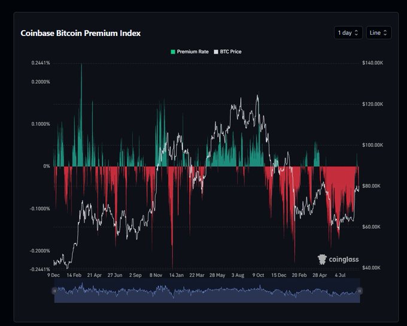This screenshot has width=407, height=326.
Task: Click the 28 May date label
Action: [217, 275]
